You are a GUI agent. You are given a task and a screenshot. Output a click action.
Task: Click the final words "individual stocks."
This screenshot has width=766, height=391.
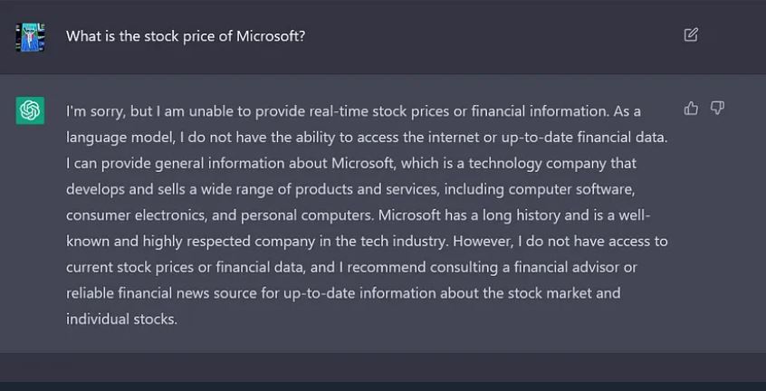click(x=120, y=319)
